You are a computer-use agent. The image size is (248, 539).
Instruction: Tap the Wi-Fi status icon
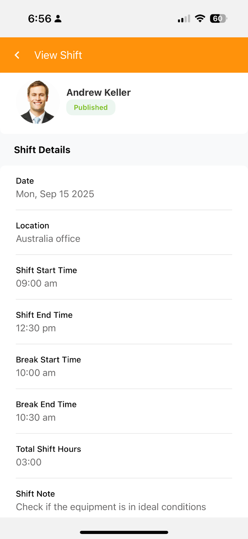pyautogui.click(x=200, y=19)
